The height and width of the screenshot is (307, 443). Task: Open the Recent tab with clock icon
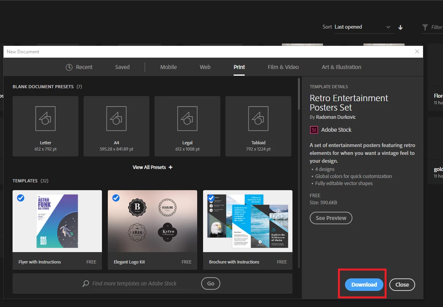click(x=79, y=67)
